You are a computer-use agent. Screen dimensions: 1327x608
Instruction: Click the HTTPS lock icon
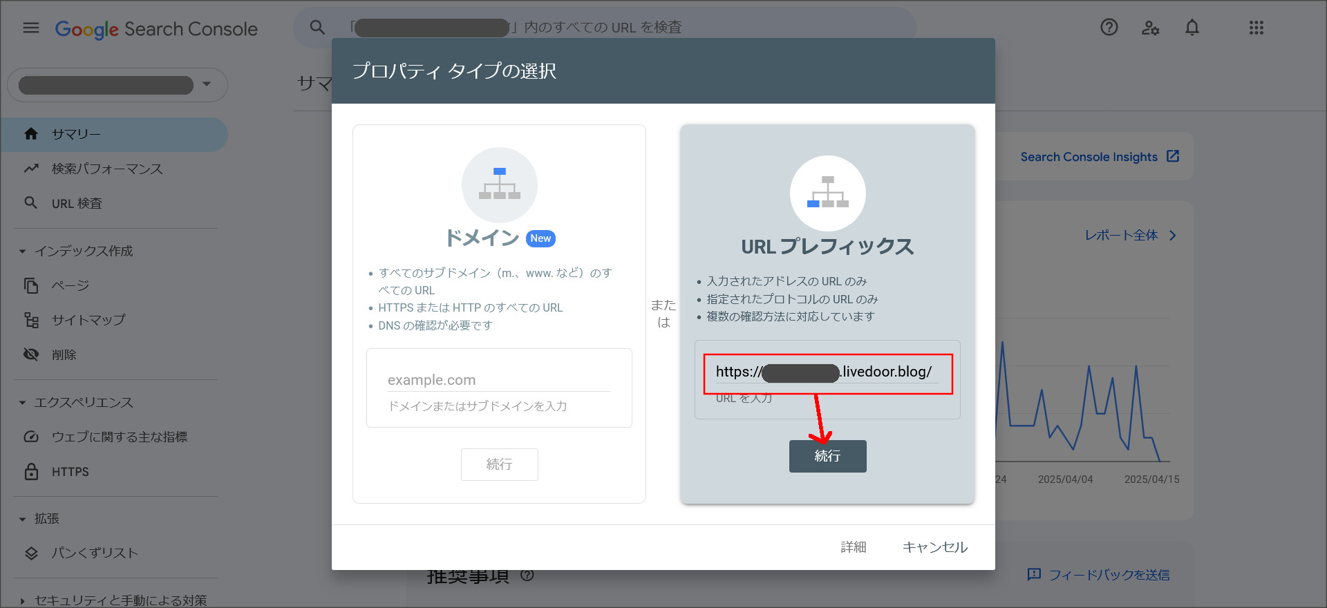pos(31,472)
